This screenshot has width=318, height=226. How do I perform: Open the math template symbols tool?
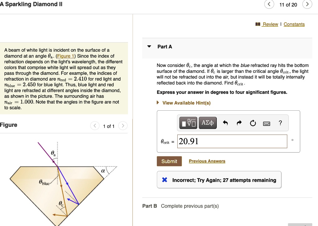(x=188, y=123)
